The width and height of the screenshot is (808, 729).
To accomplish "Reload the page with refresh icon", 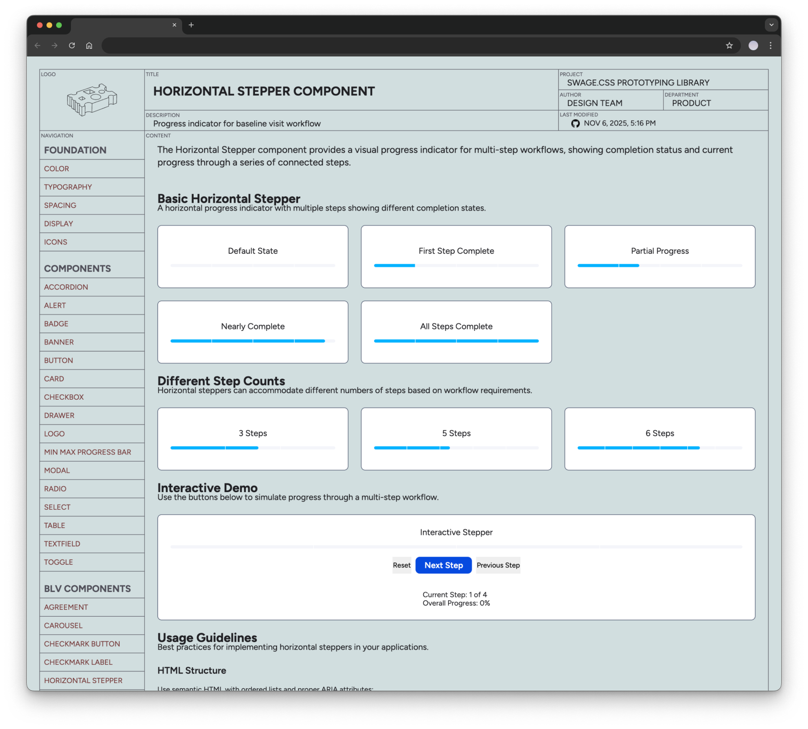I will point(72,45).
